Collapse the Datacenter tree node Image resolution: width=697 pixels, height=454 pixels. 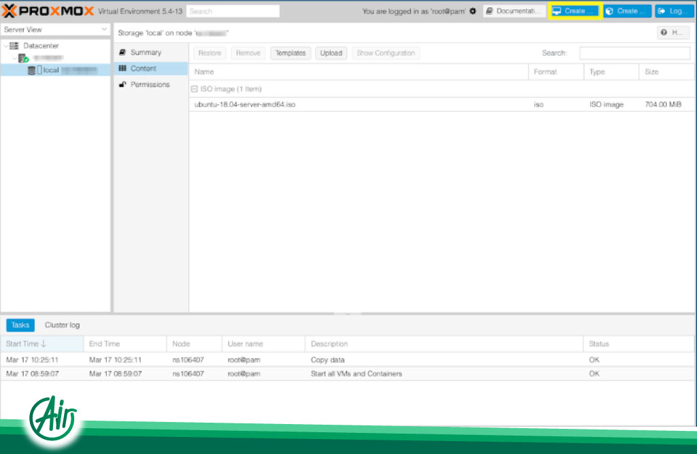click(5, 46)
